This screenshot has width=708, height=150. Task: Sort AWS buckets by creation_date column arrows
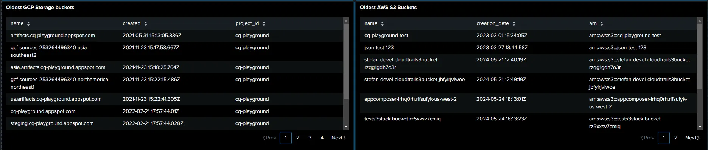(514, 24)
